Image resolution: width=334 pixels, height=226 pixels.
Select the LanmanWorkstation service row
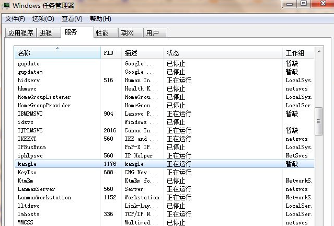[165, 197]
